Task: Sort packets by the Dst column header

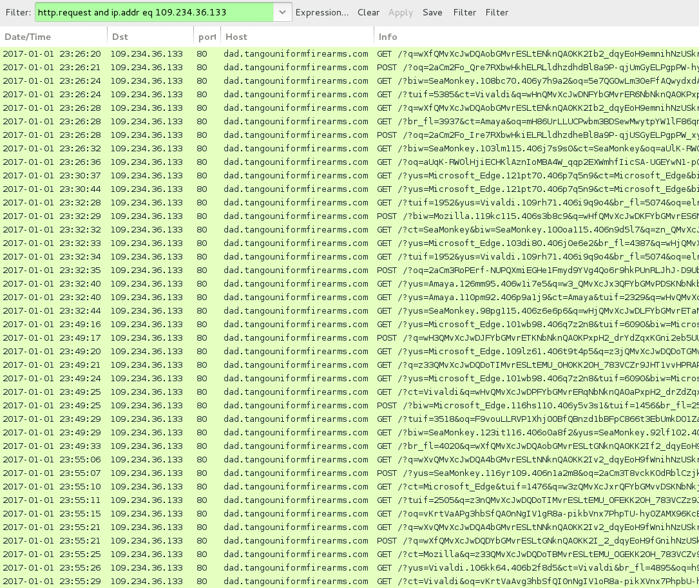Action: 151,37
